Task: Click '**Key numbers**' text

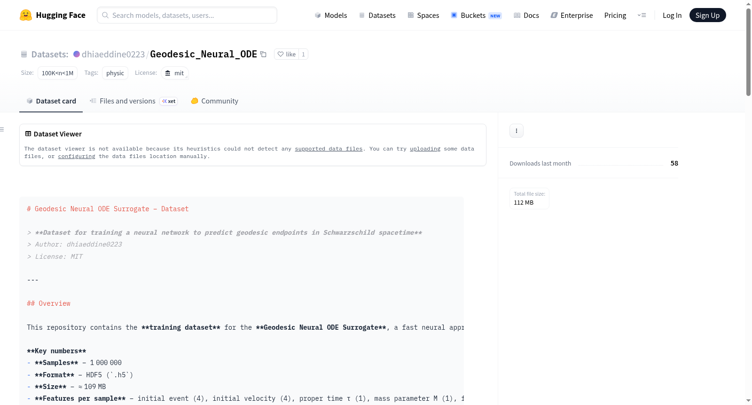Action: [56, 351]
